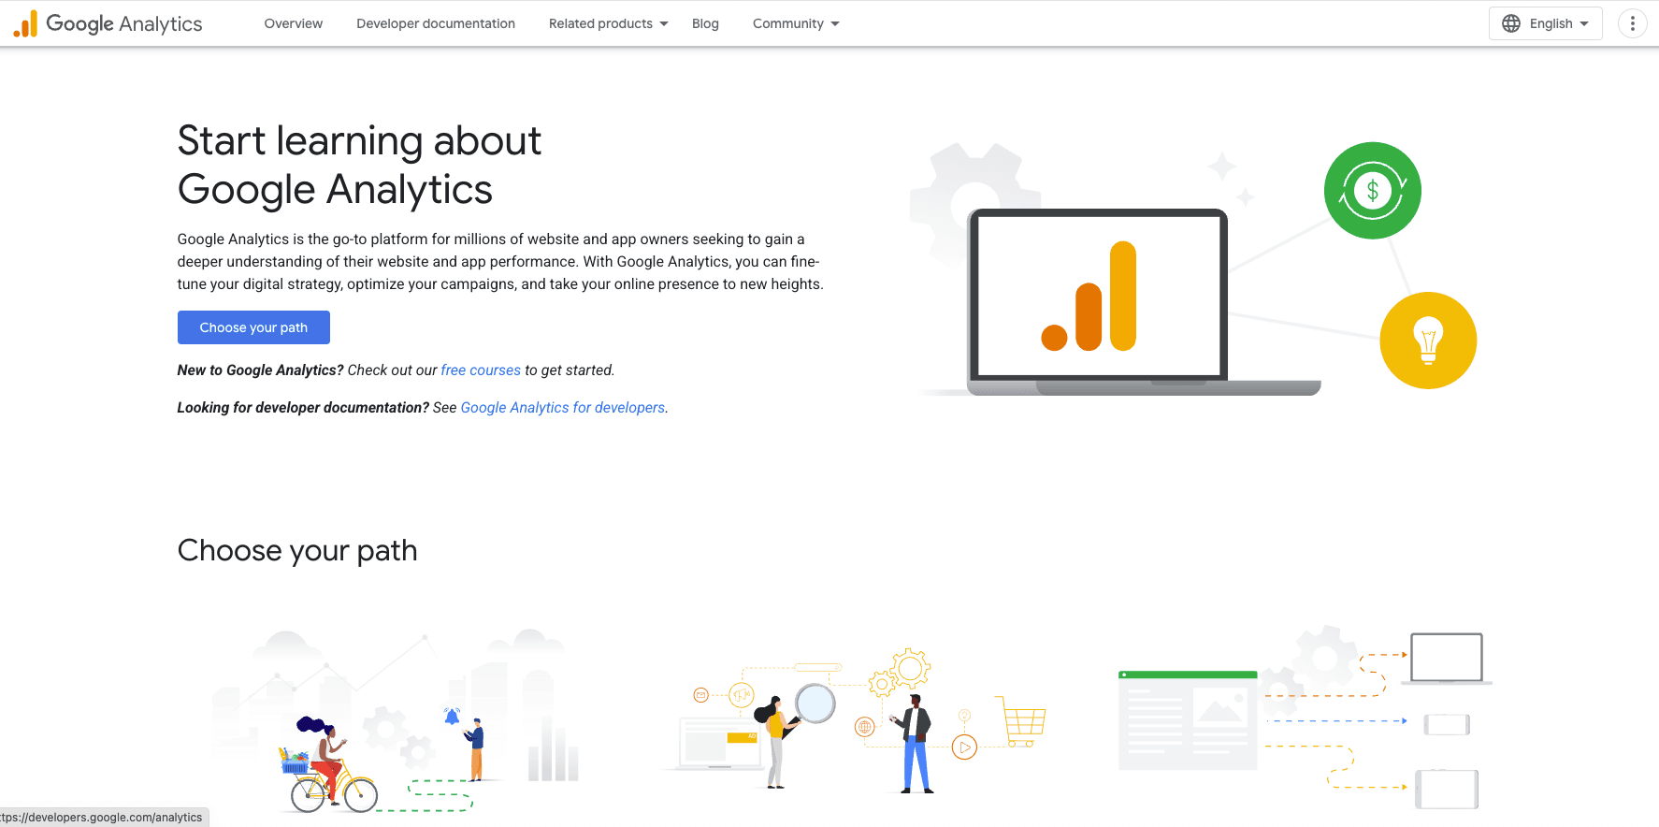Click the Choose your path button

[253, 327]
